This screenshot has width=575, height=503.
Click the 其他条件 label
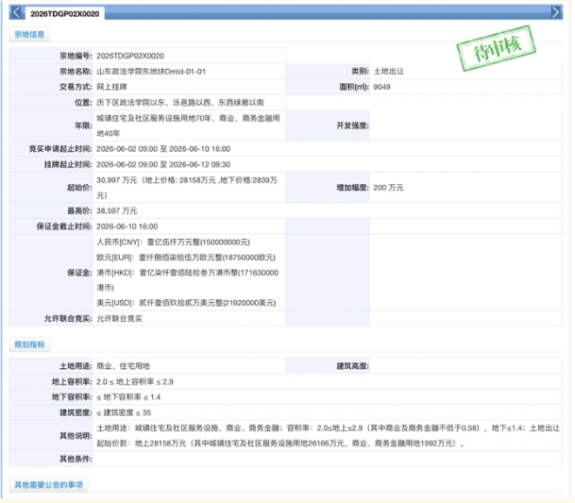(x=76, y=459)
